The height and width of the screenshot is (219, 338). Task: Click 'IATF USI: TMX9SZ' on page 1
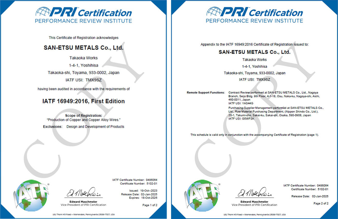click(x=83, y=80)
